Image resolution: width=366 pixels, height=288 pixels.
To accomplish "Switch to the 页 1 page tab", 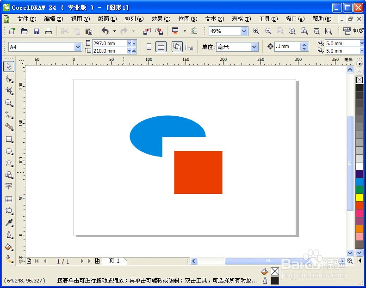I will point(114,261).
